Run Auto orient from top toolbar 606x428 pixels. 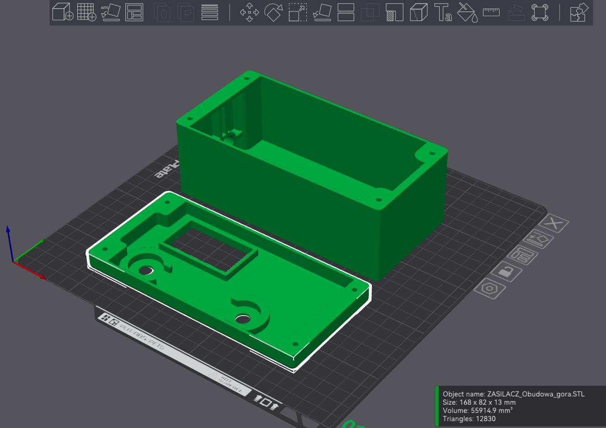point(111,12)
